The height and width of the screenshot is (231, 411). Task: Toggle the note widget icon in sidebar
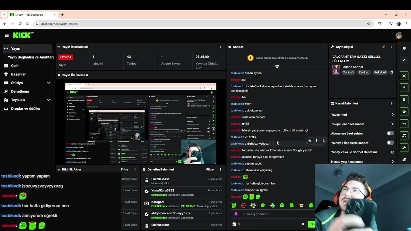[404, 100]
